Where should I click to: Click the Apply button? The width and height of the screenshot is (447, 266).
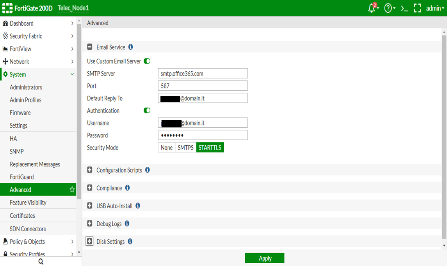point(265,258)
